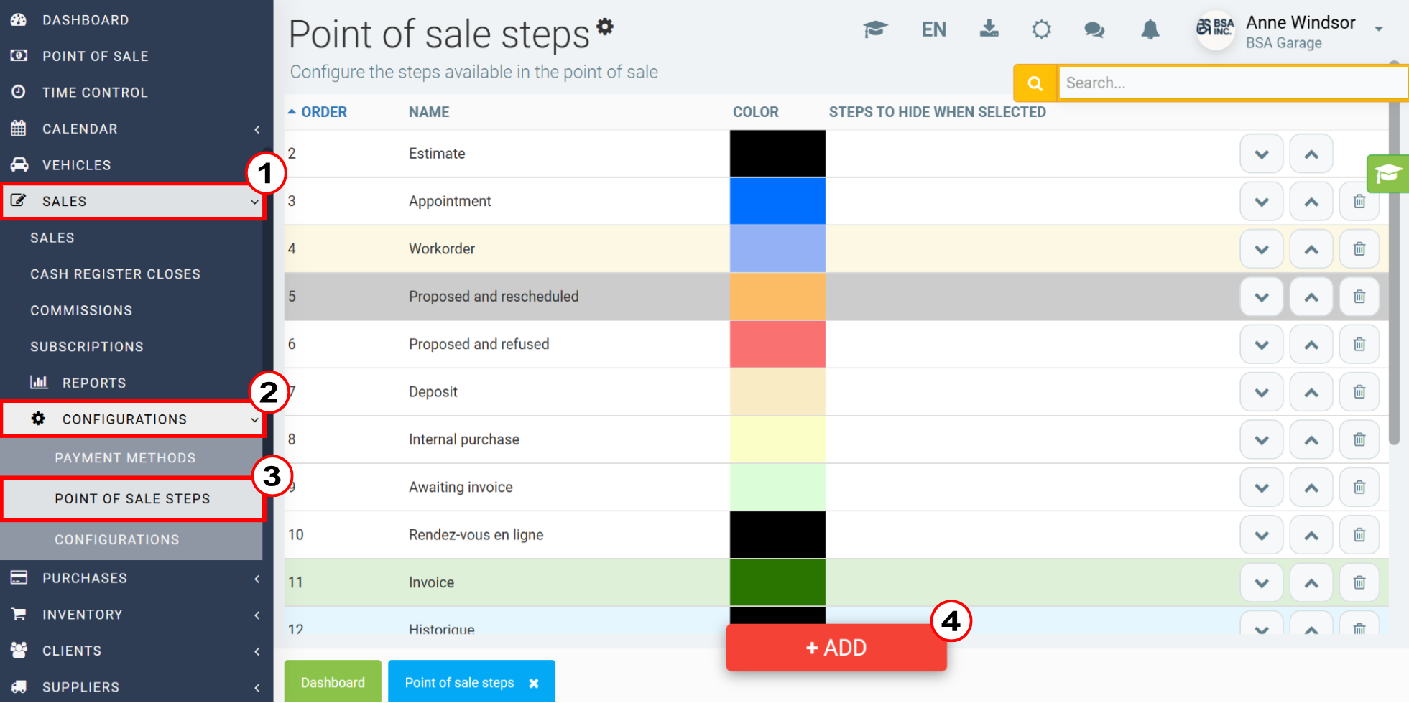The image size is (1409, 703).
Task: Click the EN language selector
Action: point(933,29)
